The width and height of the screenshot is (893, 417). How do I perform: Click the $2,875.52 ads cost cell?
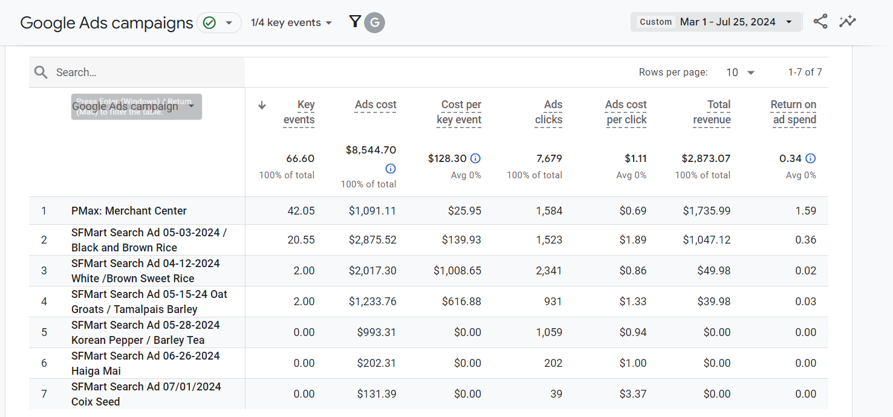(x=372, y=240)
